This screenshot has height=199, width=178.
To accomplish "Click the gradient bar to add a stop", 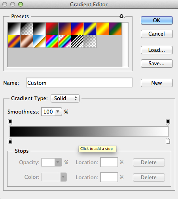I will click(x=89, y=131).
